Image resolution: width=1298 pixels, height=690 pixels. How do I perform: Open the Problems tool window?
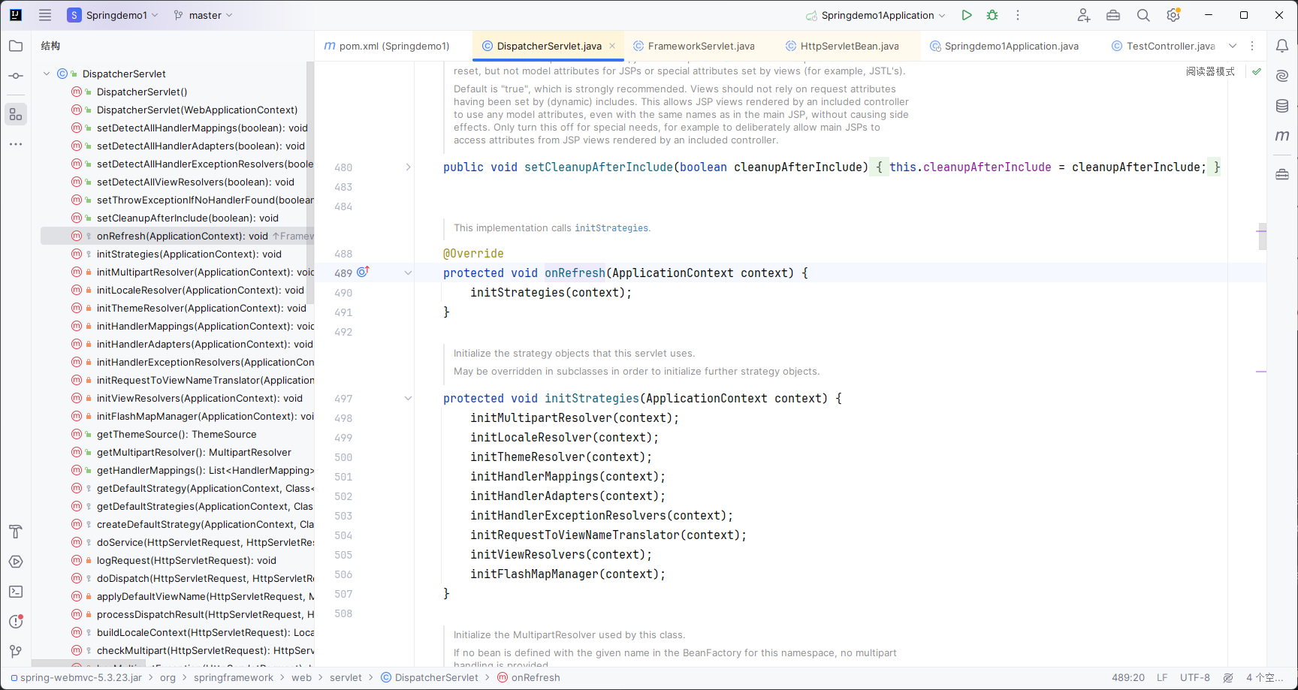click(16, 622)
